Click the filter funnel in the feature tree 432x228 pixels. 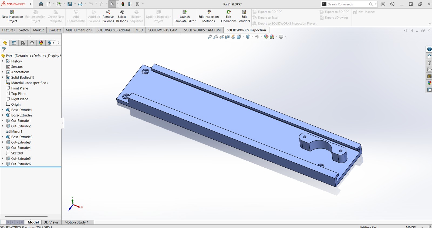coord(4,50)
